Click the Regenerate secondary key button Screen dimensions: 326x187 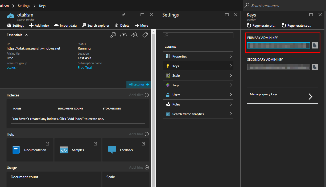pyautogui.click(x=296, y=26)
